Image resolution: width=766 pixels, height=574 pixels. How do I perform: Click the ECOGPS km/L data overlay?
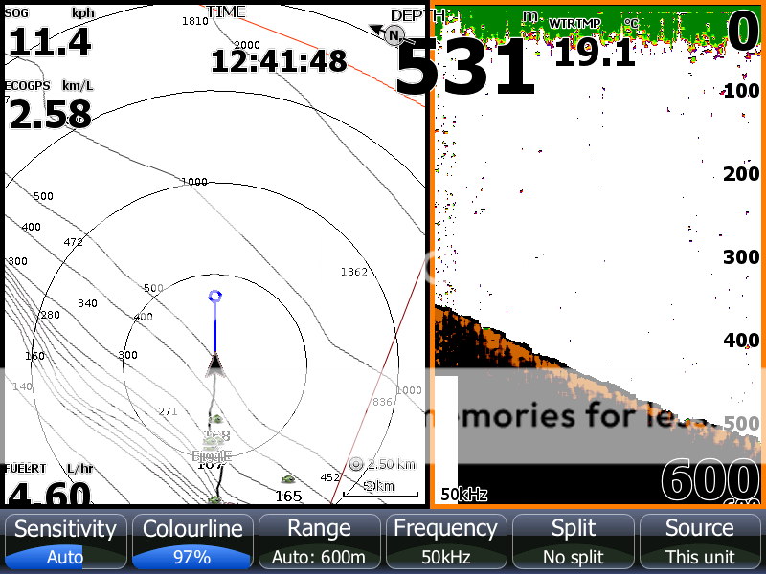tap(50, 107)
